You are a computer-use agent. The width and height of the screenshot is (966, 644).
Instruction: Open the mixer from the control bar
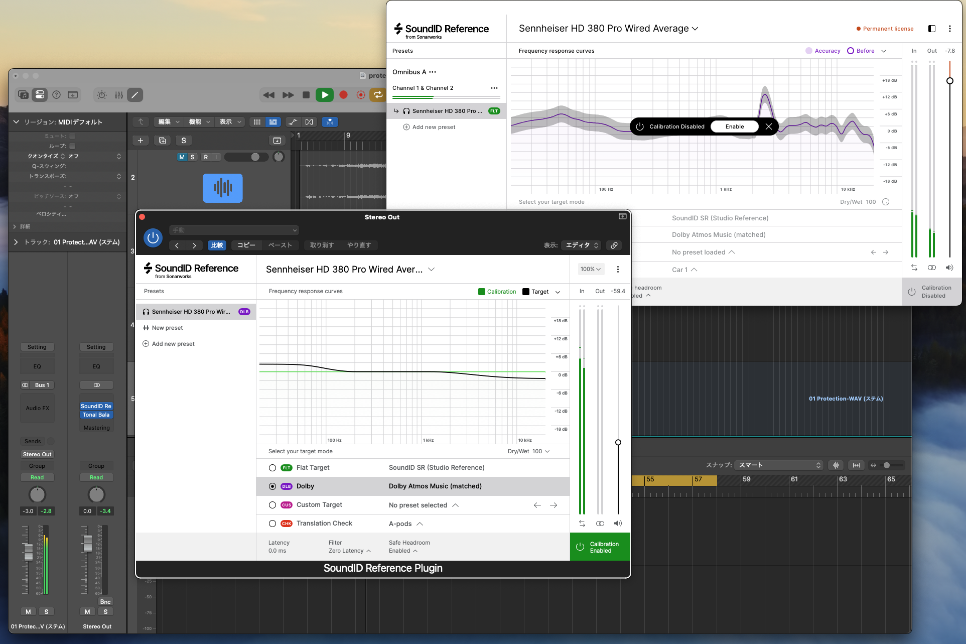coord(119,95)
